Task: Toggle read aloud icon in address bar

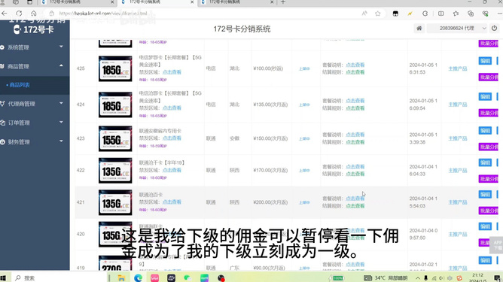Action: [x=364, y=14]
